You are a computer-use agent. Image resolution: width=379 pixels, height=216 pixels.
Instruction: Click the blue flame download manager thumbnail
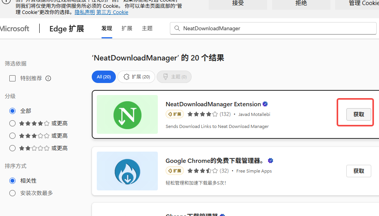[127, 171]
